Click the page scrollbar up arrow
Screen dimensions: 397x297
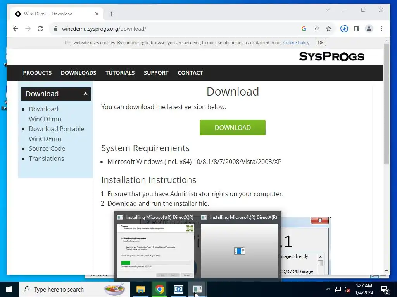click(387, 40)
